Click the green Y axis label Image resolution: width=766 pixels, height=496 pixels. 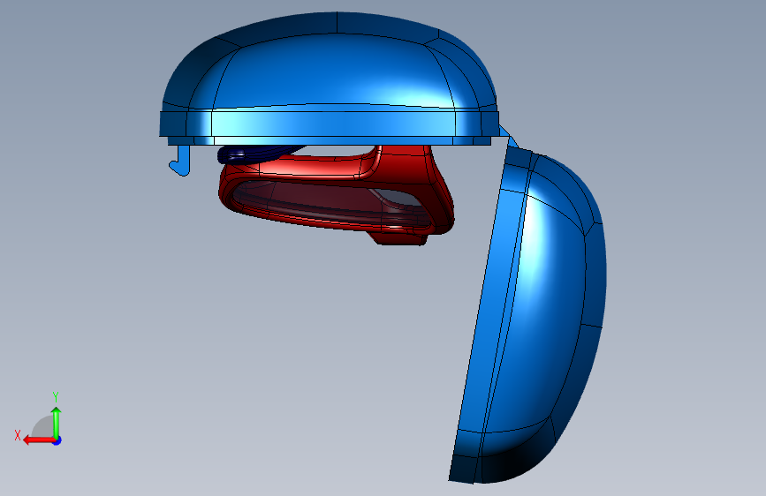click(56, 397)
